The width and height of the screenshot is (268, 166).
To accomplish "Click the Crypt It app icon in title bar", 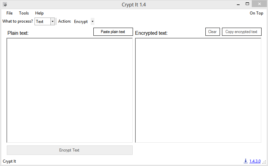I will tap(5, 5).
